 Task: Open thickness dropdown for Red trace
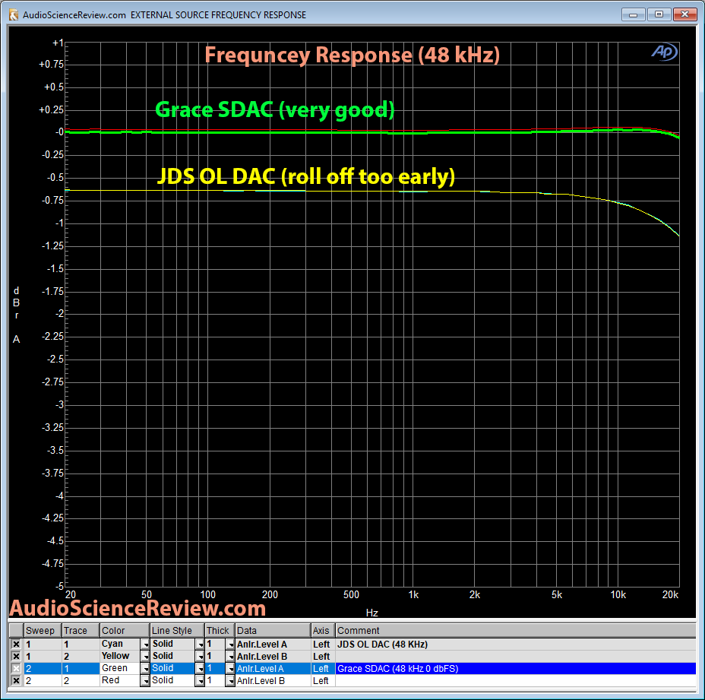[229, 681]
